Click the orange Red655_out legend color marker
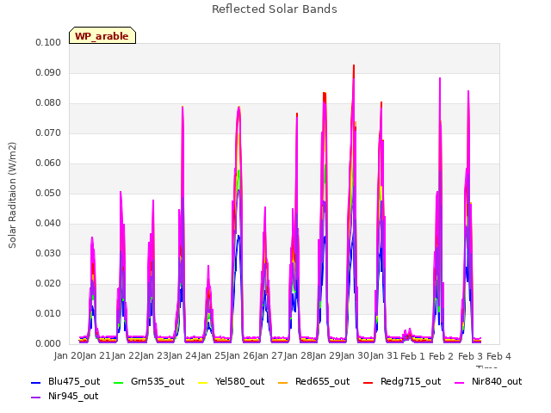551x413 pixels. 283,382
